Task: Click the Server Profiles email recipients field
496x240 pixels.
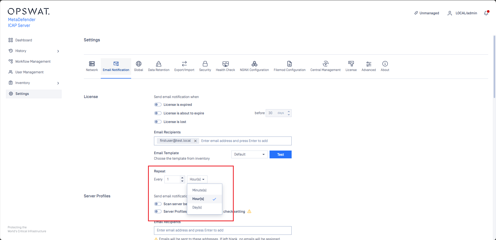Action: [223, 230]
